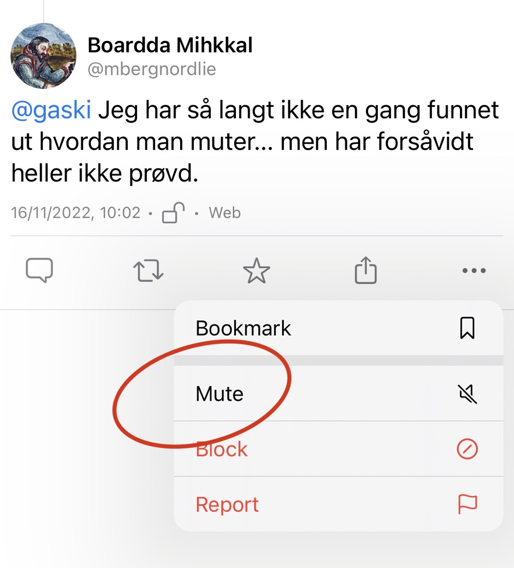This screenshot has height=568, width=514.
Task: Click the red report flag icon
Action: [x=467, y=505]
